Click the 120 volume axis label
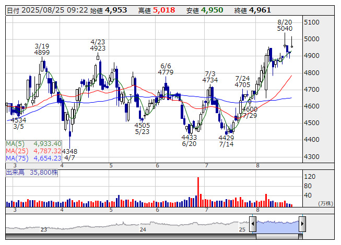 pos(310,177)
